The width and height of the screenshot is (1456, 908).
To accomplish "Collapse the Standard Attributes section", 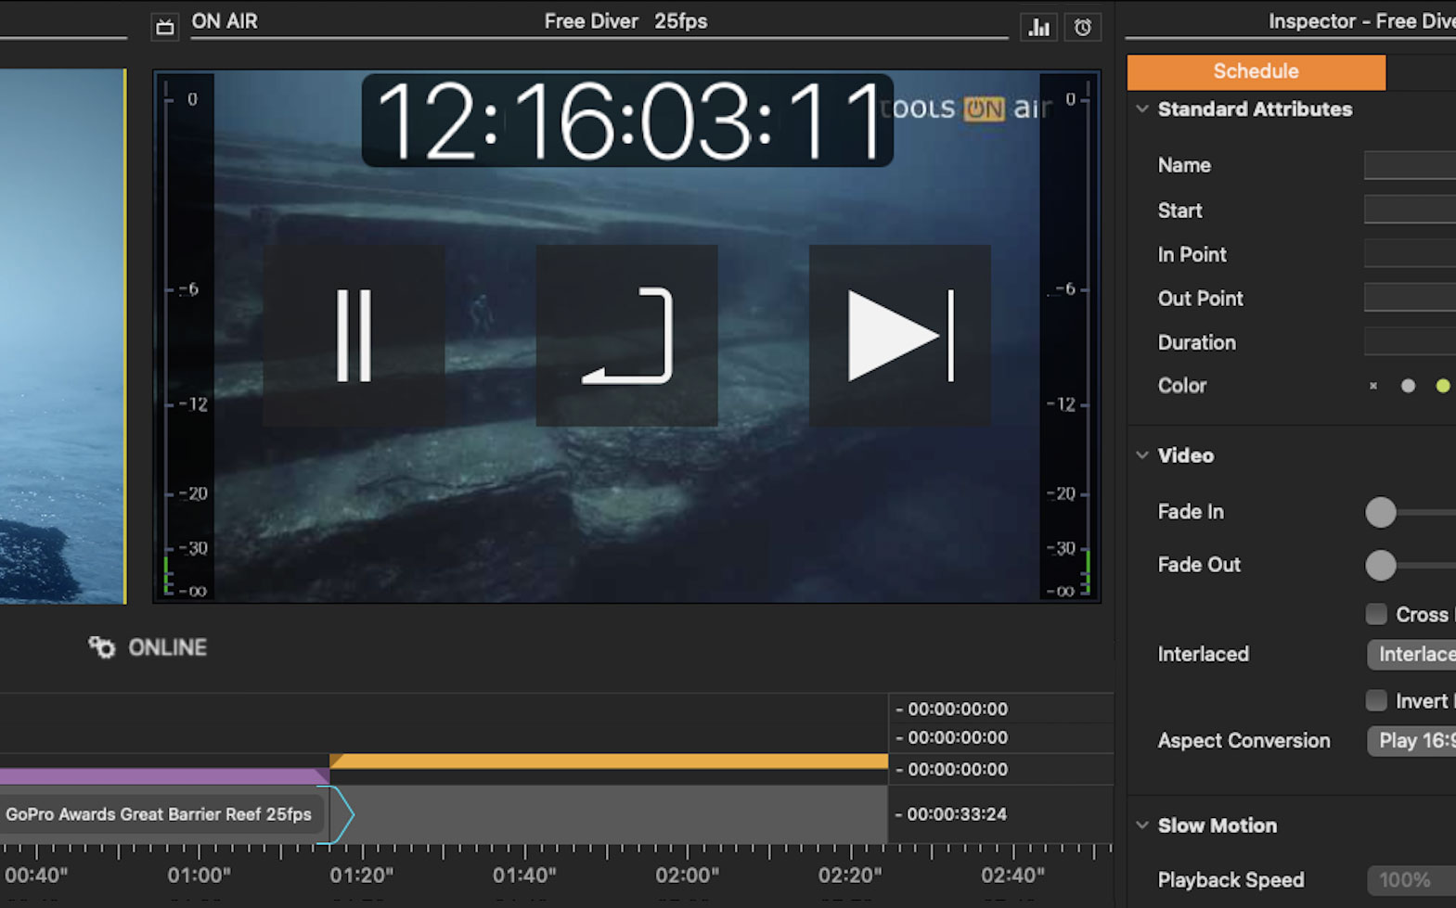I will pyautogui.click(x=1142, y=109).
